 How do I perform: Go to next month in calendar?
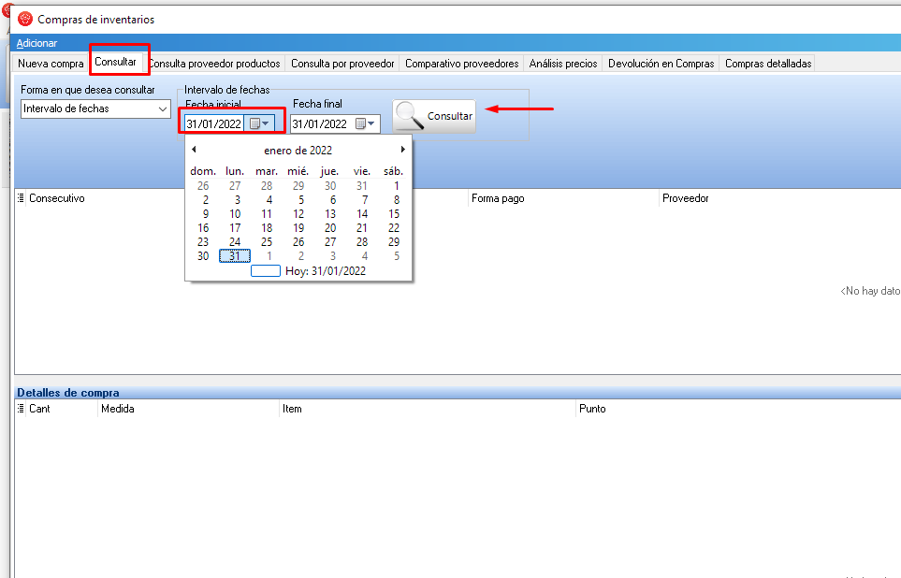click(x=403, y=150)
